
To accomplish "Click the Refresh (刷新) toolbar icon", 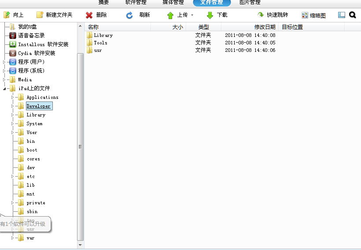I will (x=129, y=15).
